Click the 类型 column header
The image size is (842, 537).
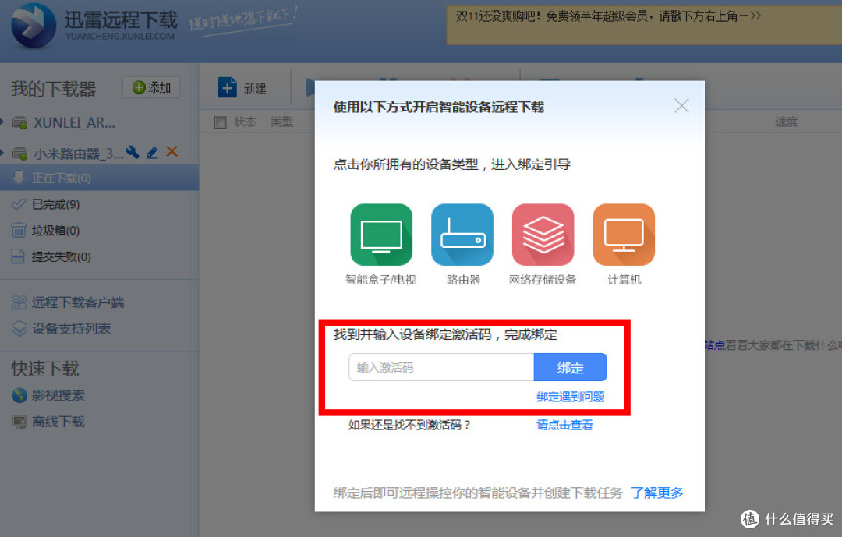pyautogui.click(x=281, y=122)
